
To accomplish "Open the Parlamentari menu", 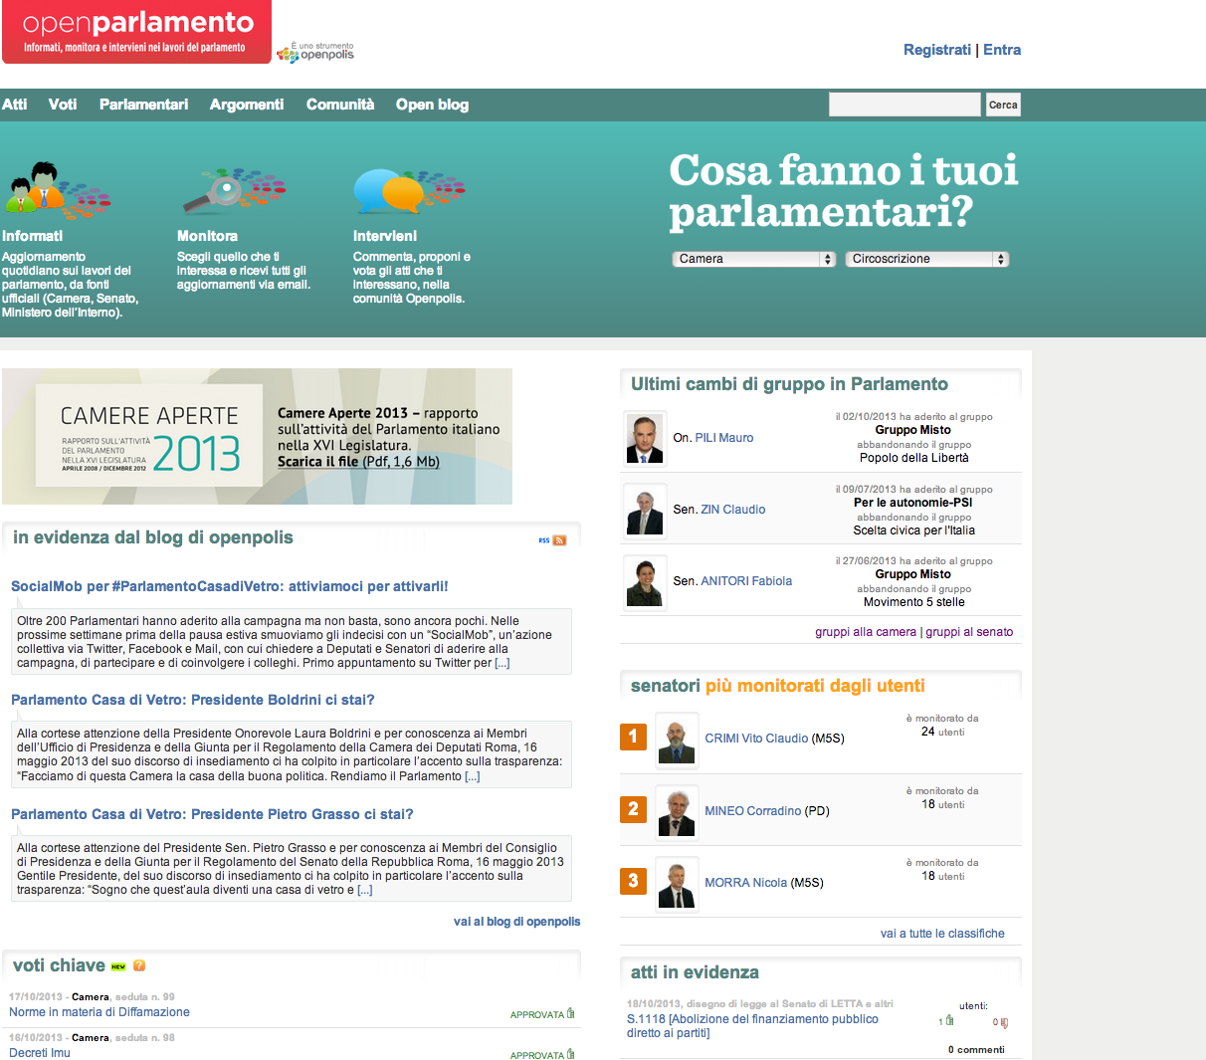I will [143, 105].
